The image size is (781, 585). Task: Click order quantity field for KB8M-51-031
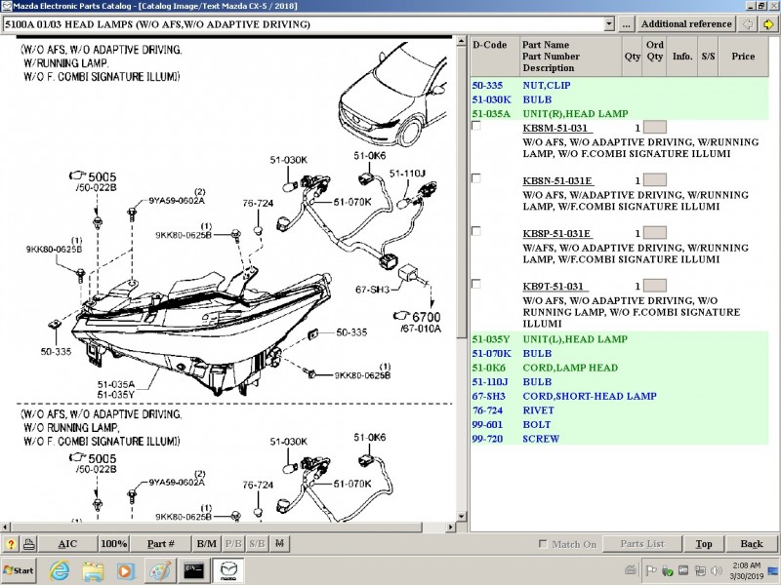coord(654,128)
